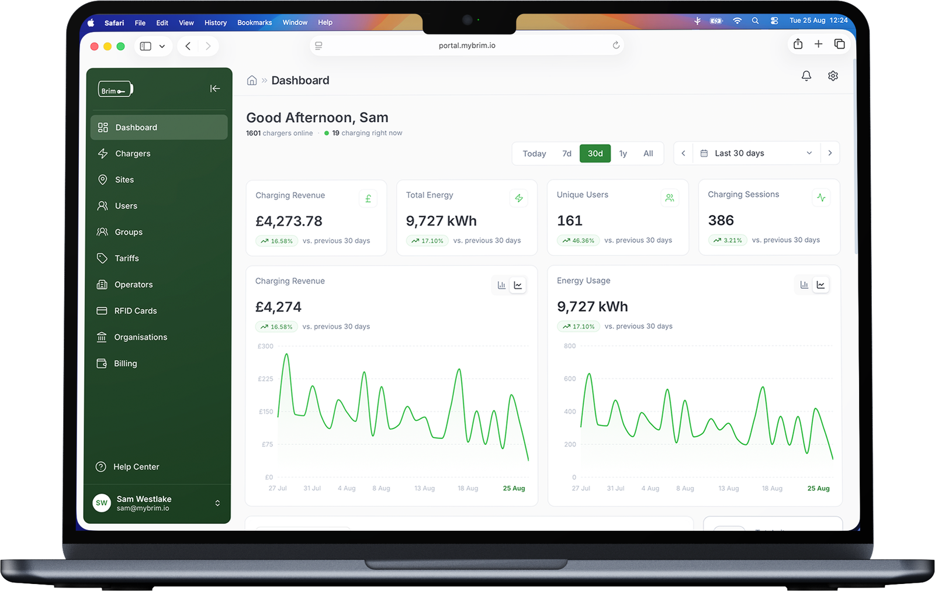Toggle the Safari sidebar button

[x=146, y=46]
